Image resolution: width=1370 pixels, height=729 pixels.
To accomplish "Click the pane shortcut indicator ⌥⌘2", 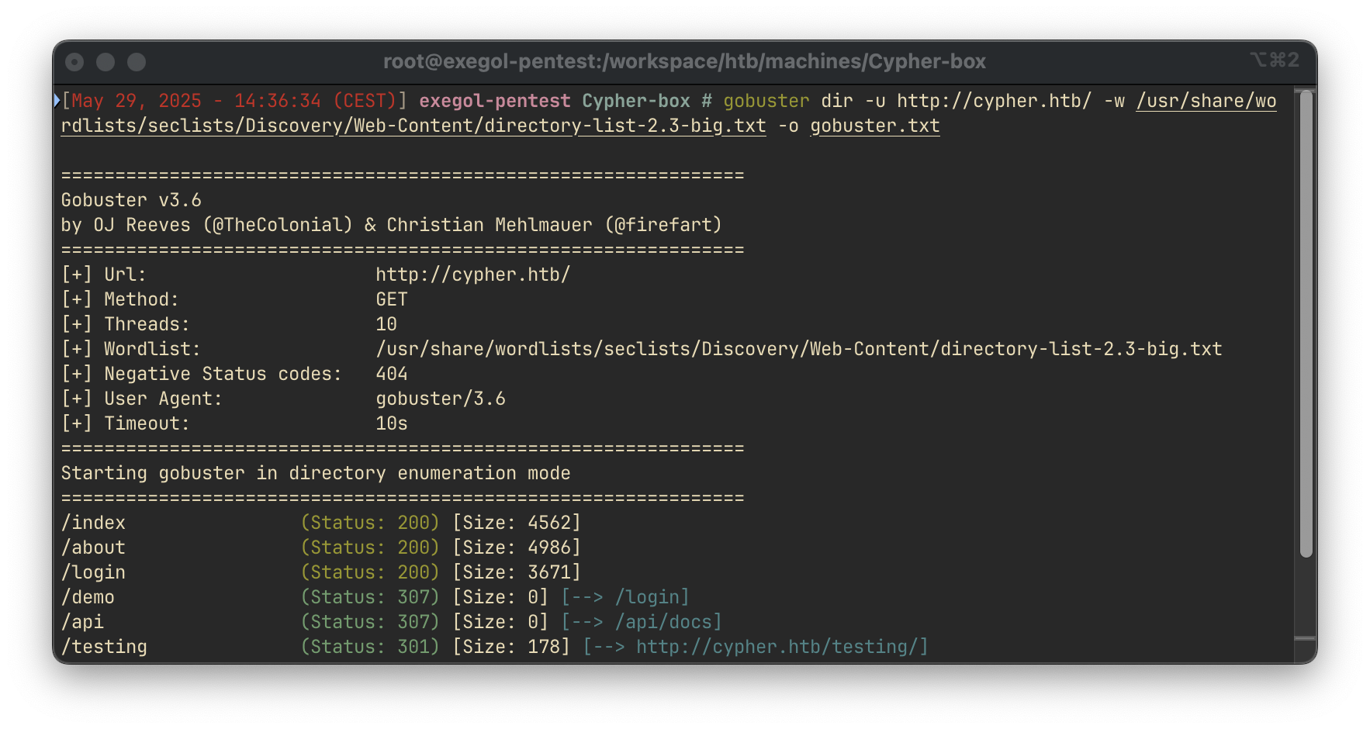I will click(x=1275, y=60).
